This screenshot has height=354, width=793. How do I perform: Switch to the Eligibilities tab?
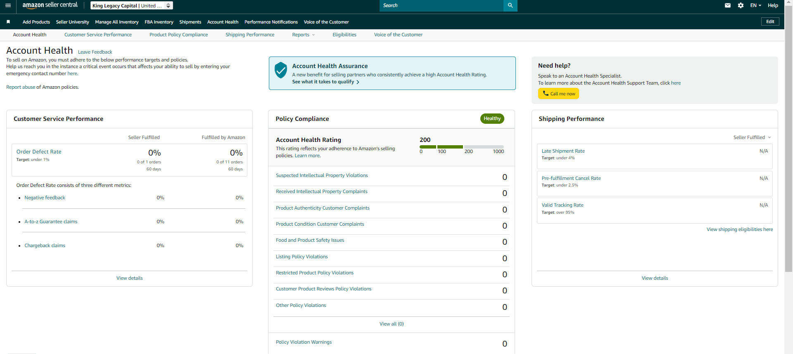point(344,35)
